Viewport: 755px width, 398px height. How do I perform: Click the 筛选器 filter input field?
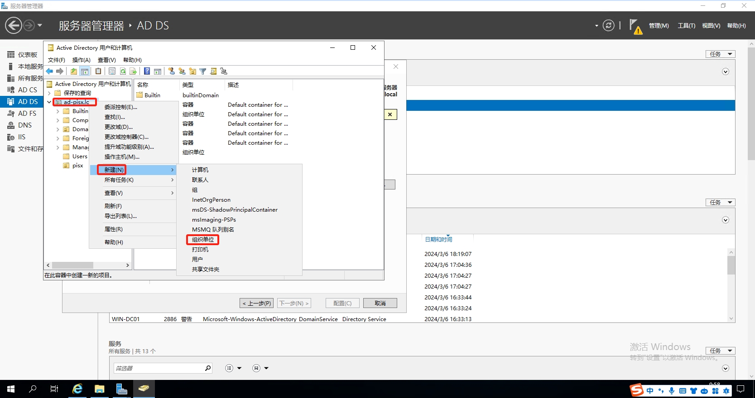[x=159, y=368]
